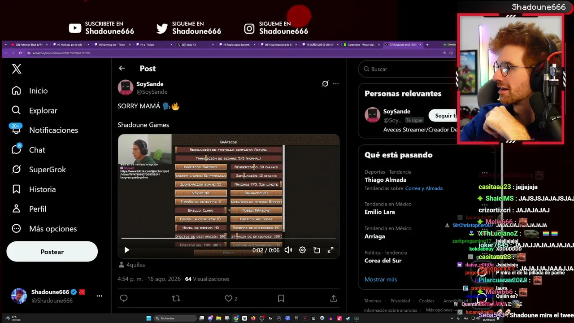Open the SuperGrok icon in sidebar
The image size is (574, 323).
(x=17, y=170)
